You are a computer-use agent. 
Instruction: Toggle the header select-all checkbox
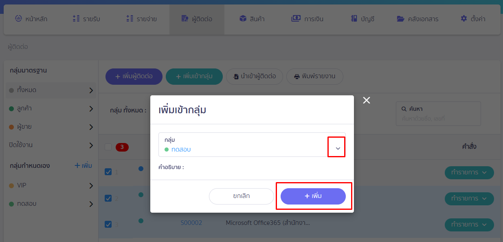108,147
